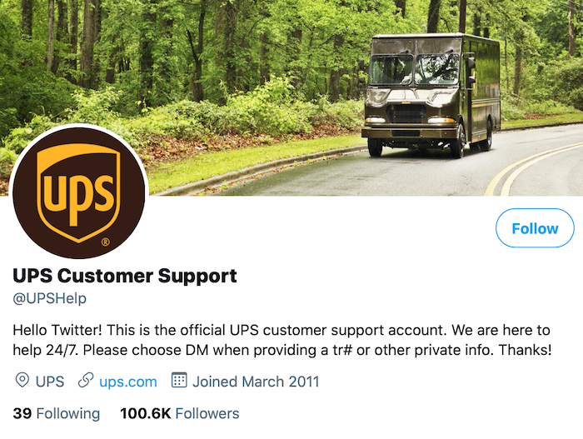The image size is (583, 439).
Task: Open the header banner photo of truck
Action: click(x=291, y=97)
